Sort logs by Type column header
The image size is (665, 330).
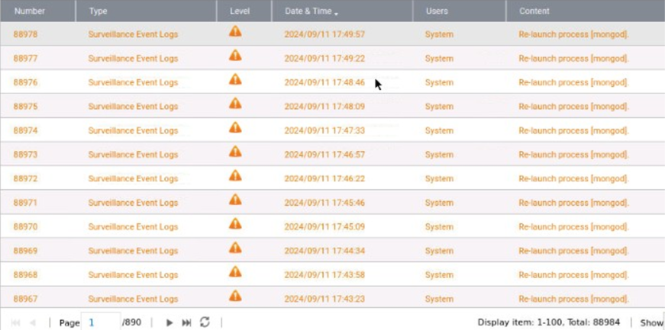tap(98, 11)
